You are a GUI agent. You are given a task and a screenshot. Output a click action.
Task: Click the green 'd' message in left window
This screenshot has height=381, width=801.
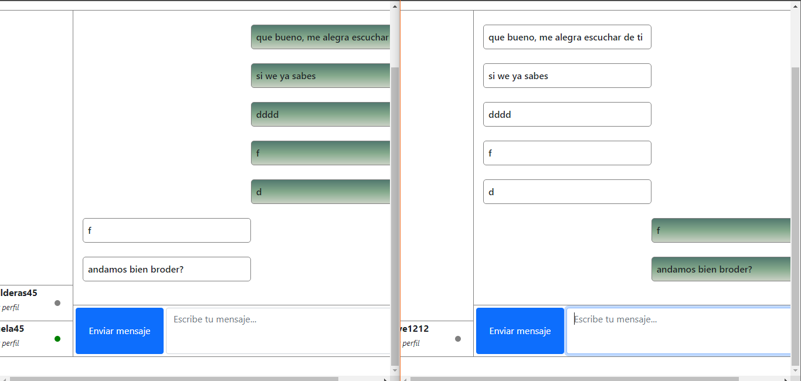click(x=321, y=192)
